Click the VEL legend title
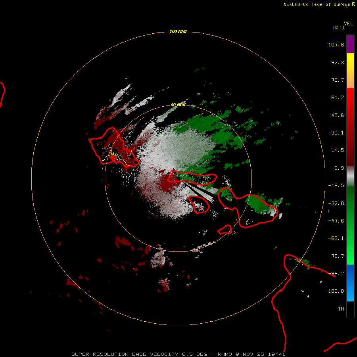 (x=348, y=24)
